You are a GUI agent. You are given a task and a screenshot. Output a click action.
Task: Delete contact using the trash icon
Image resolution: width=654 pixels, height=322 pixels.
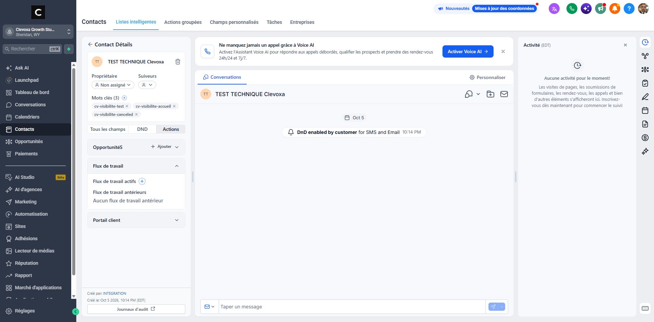coord(178,62)
